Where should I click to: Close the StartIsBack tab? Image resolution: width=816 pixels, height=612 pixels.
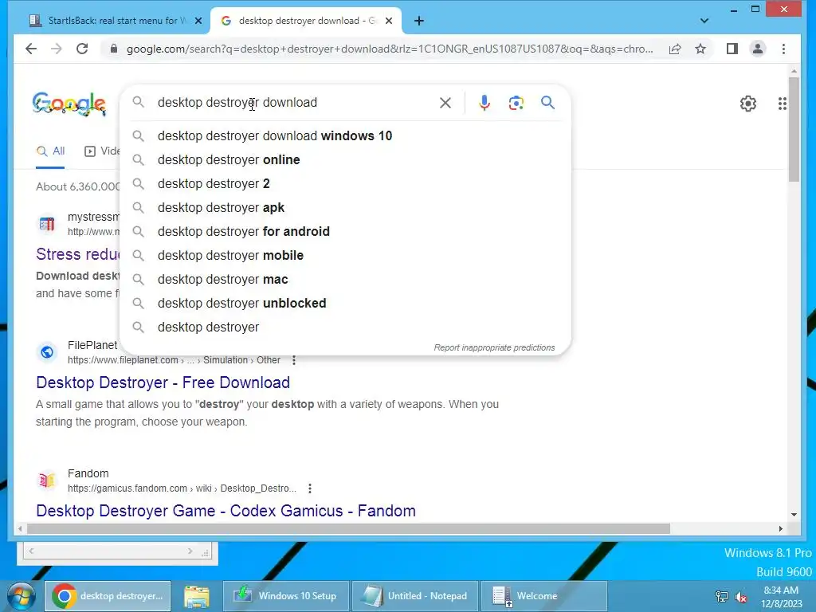pyautogui.click(x=198, y=21)
